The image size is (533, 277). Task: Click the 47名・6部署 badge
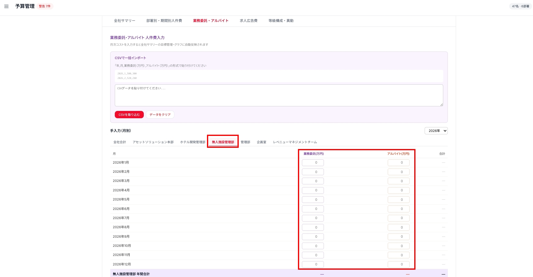(x=520, y=6)
